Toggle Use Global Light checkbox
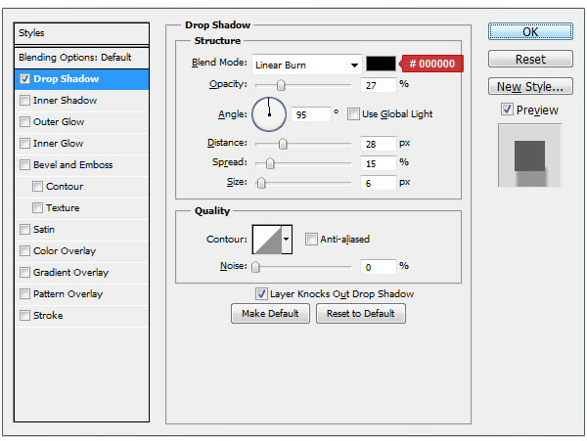This screenshot has width=587, height=441. pos(353,113)
